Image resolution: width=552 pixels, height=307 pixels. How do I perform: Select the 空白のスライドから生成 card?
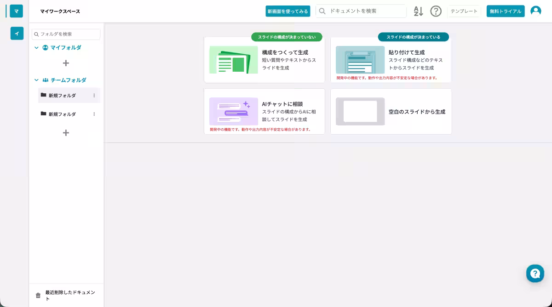click(x=391, y=111)
